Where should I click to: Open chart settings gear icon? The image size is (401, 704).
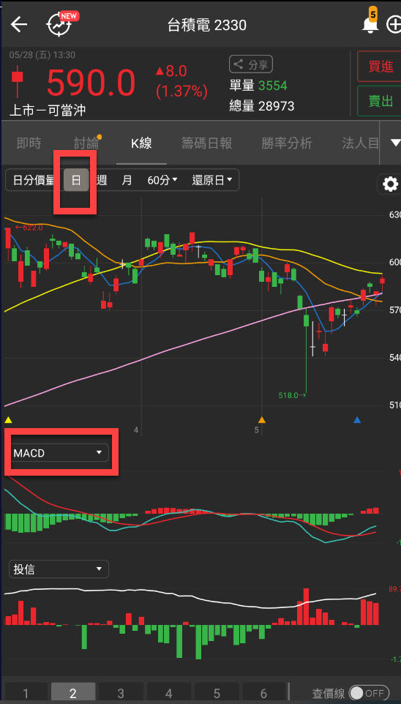[x=389, y=184]
